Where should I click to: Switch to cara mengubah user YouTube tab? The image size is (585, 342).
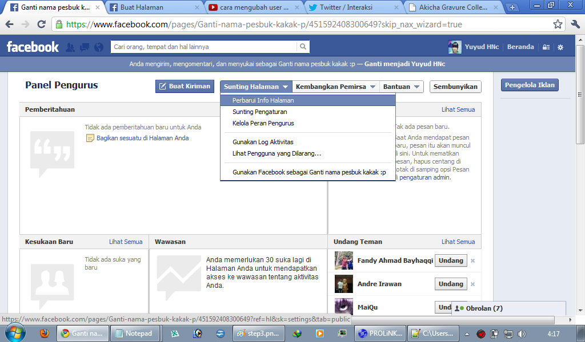[254, 7]
